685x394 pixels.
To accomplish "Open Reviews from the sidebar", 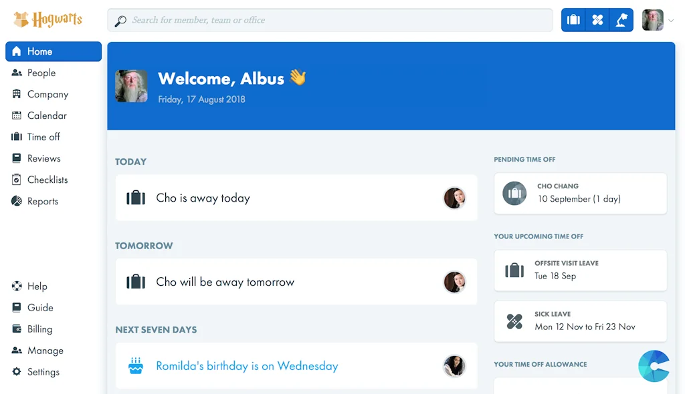I will coord(43,158).
